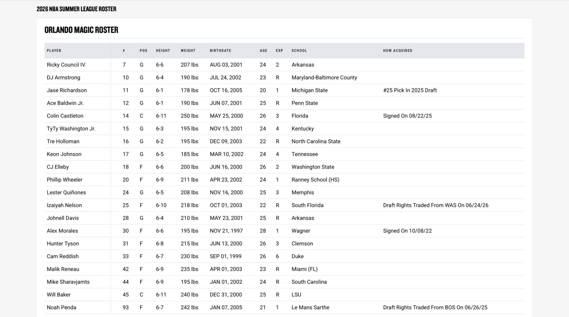Click 'Memphis' school cell
The width and height of the screenshot is (569, 317).
tap(303, 192)
